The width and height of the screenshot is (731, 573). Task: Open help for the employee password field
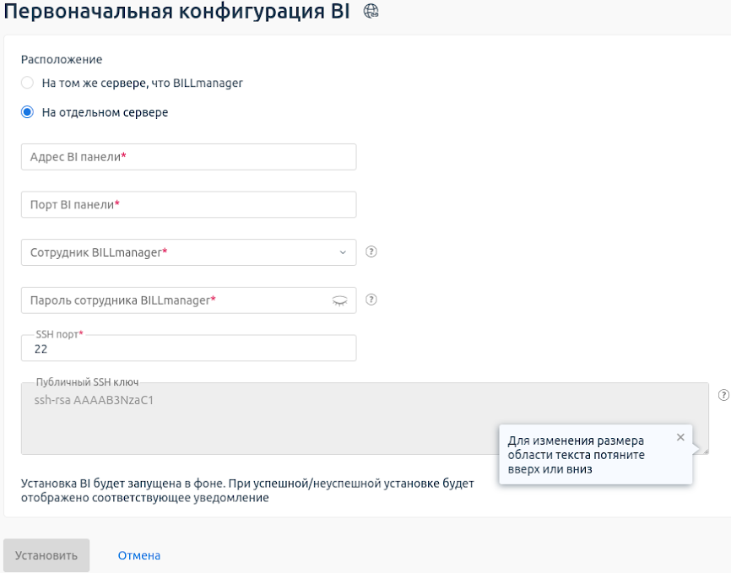coord(371,300)
